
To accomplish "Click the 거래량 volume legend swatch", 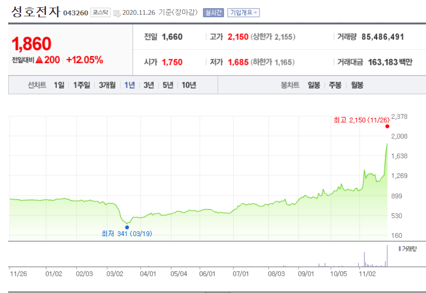I will 400,248.
